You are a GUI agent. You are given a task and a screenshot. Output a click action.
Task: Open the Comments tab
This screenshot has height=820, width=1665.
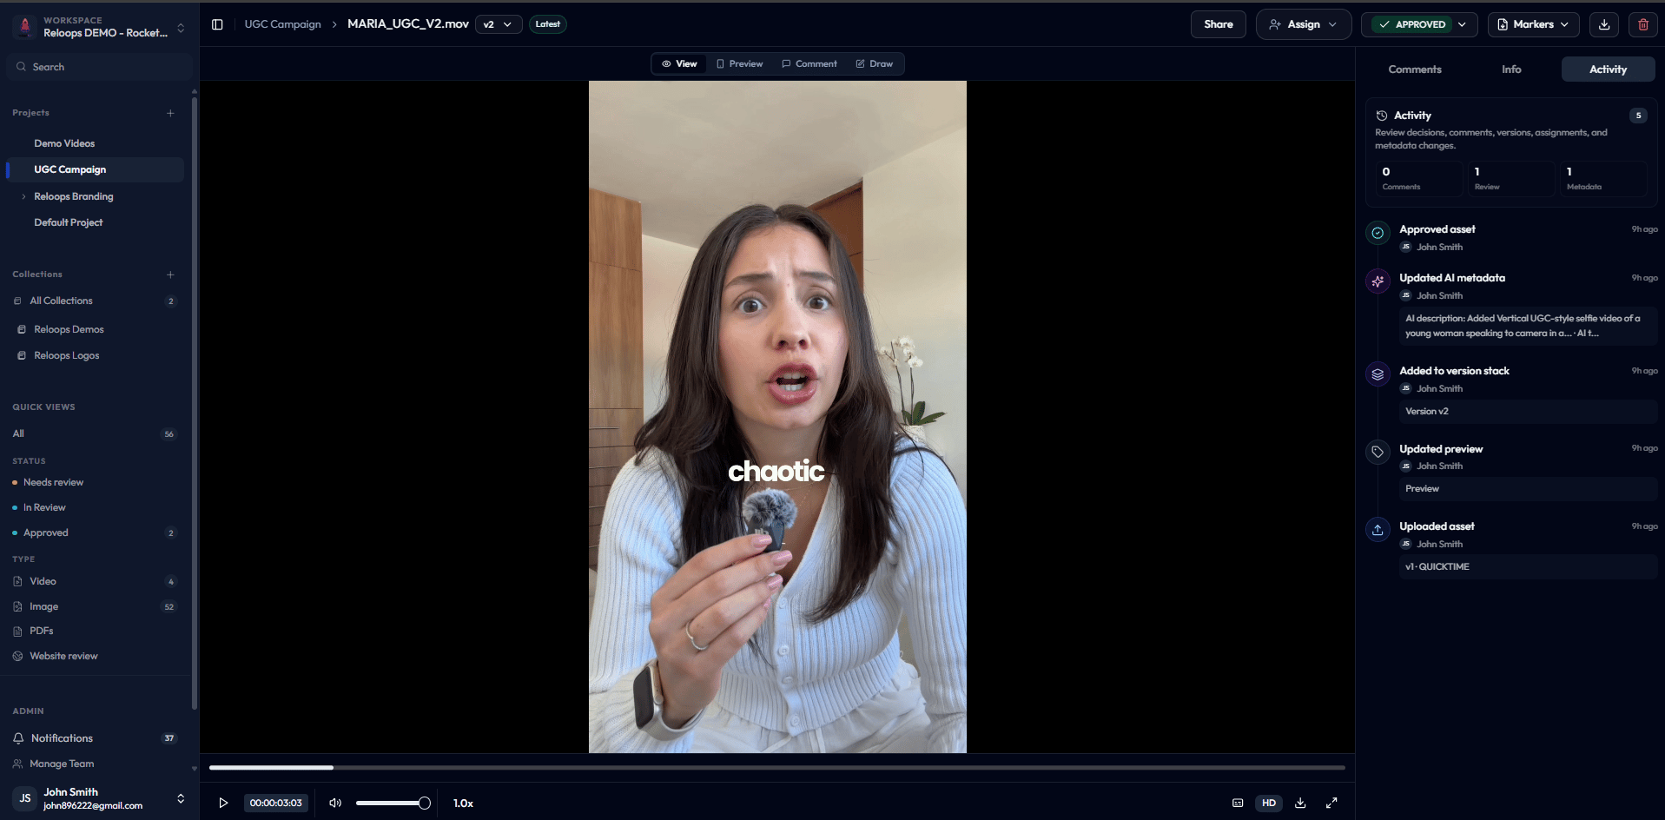coord(1414,69)
